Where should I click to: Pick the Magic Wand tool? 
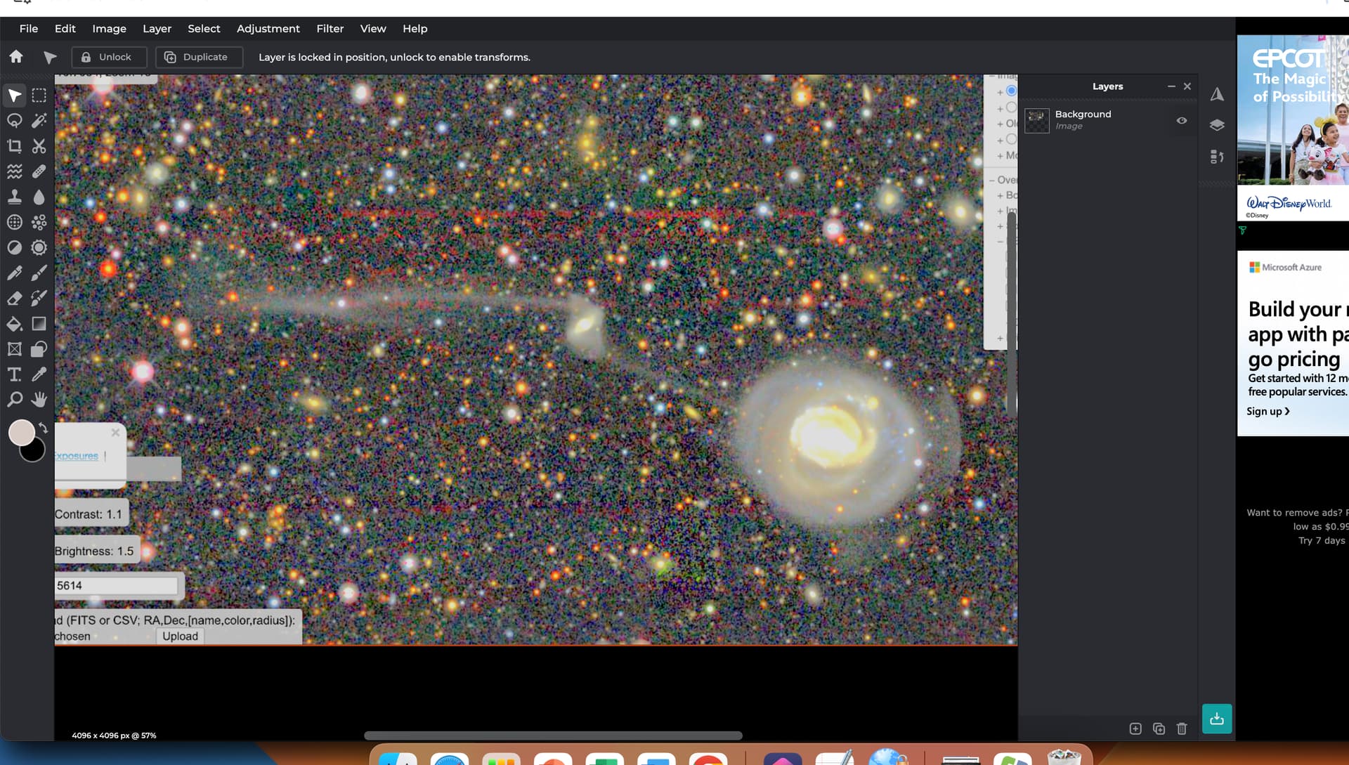click(39, 121)
